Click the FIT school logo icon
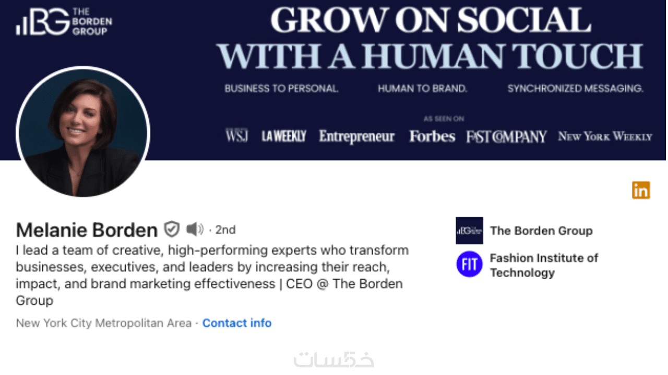 point(469,264)
